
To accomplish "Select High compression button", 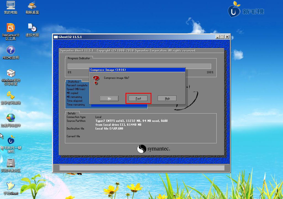I will pos(167,98).
